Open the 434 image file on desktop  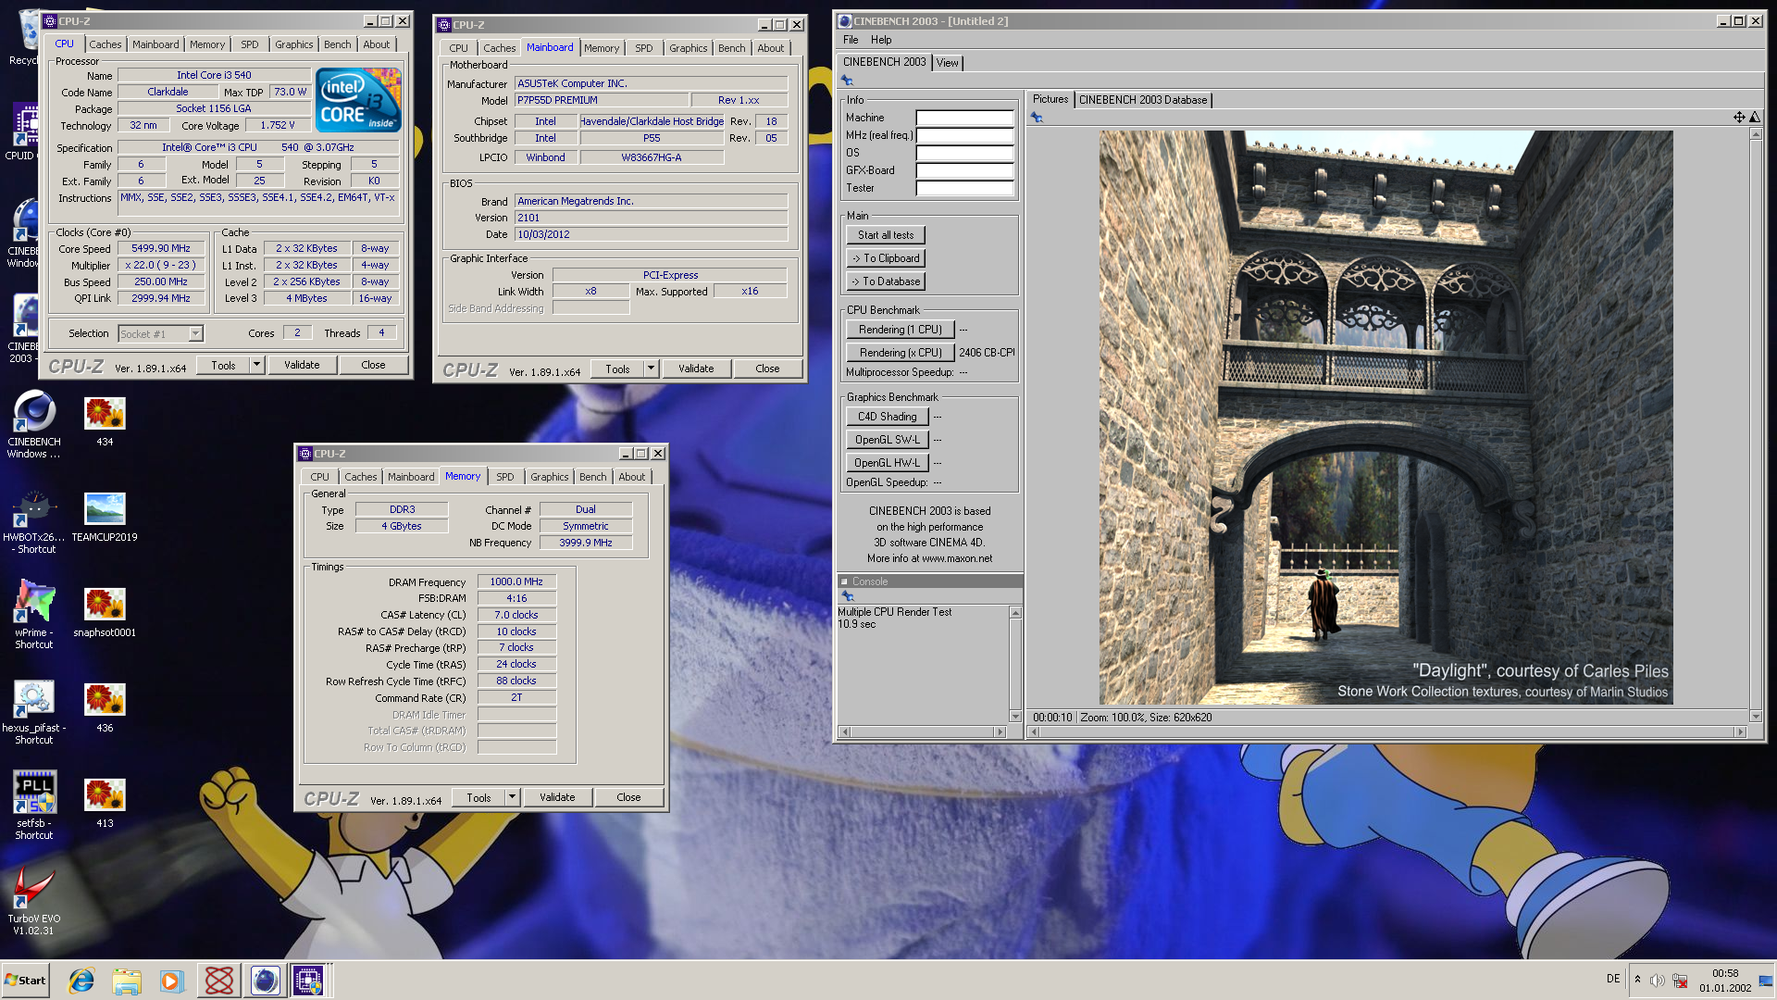pos(105,421)
